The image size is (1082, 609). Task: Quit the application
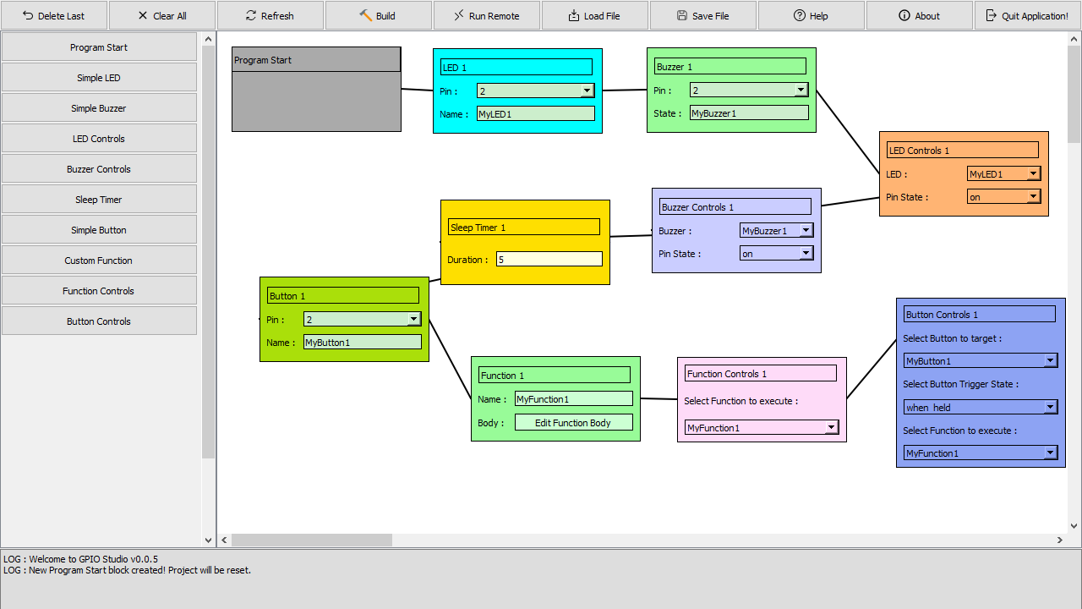click(x=1027, y=14)
